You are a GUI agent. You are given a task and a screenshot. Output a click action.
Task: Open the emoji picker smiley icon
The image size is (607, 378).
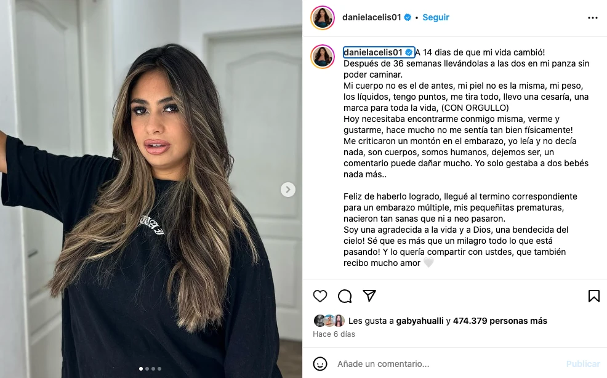tap(320, 364)
